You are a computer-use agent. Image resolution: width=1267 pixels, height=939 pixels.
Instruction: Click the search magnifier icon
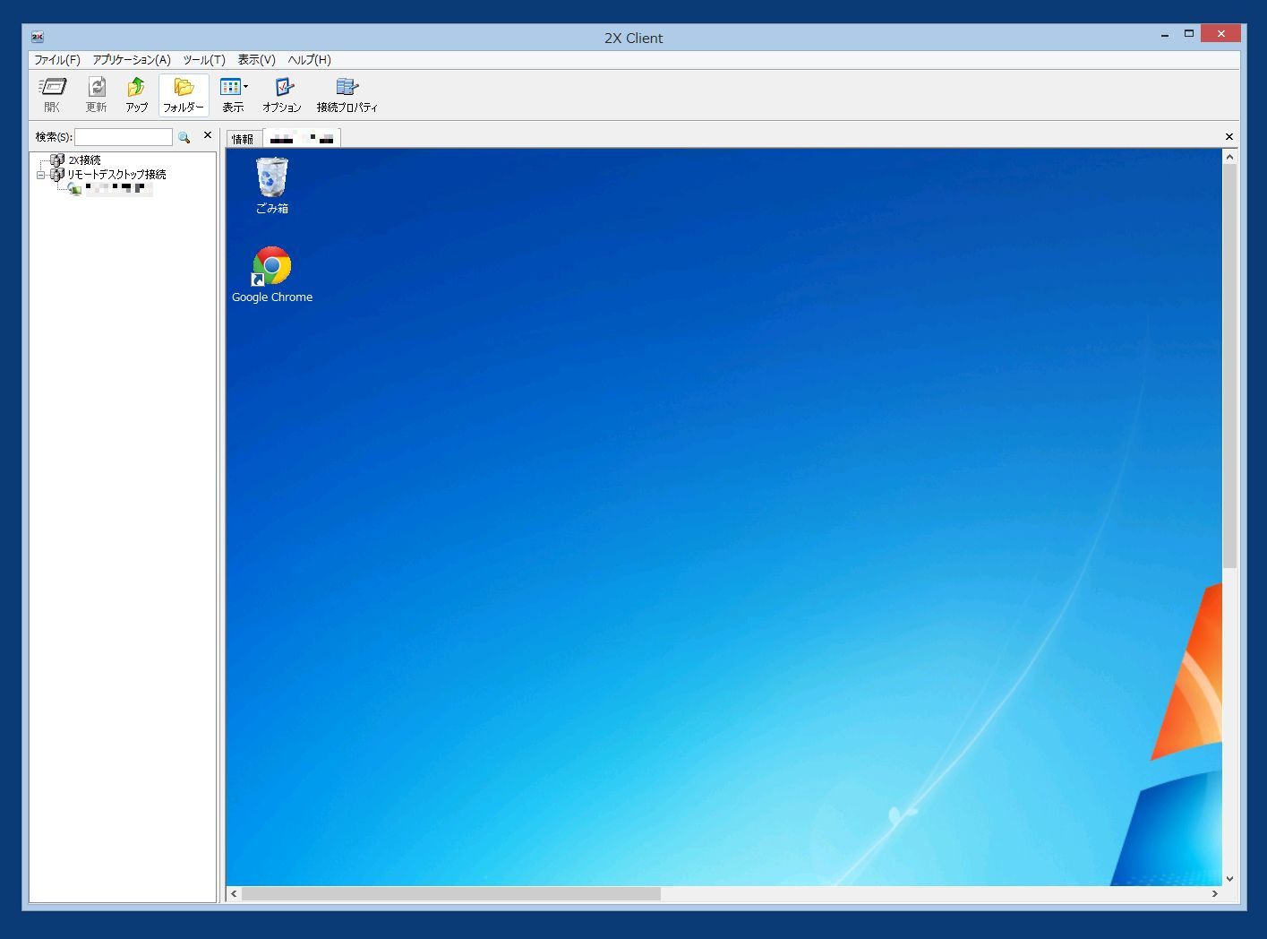184,137
